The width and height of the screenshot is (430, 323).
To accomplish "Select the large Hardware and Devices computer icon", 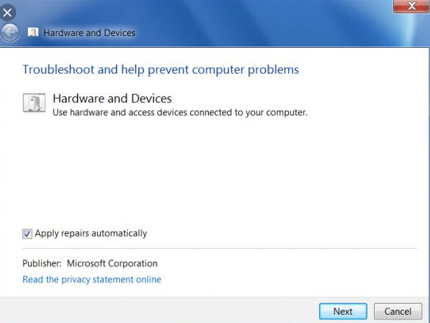I will coord(35,103).
